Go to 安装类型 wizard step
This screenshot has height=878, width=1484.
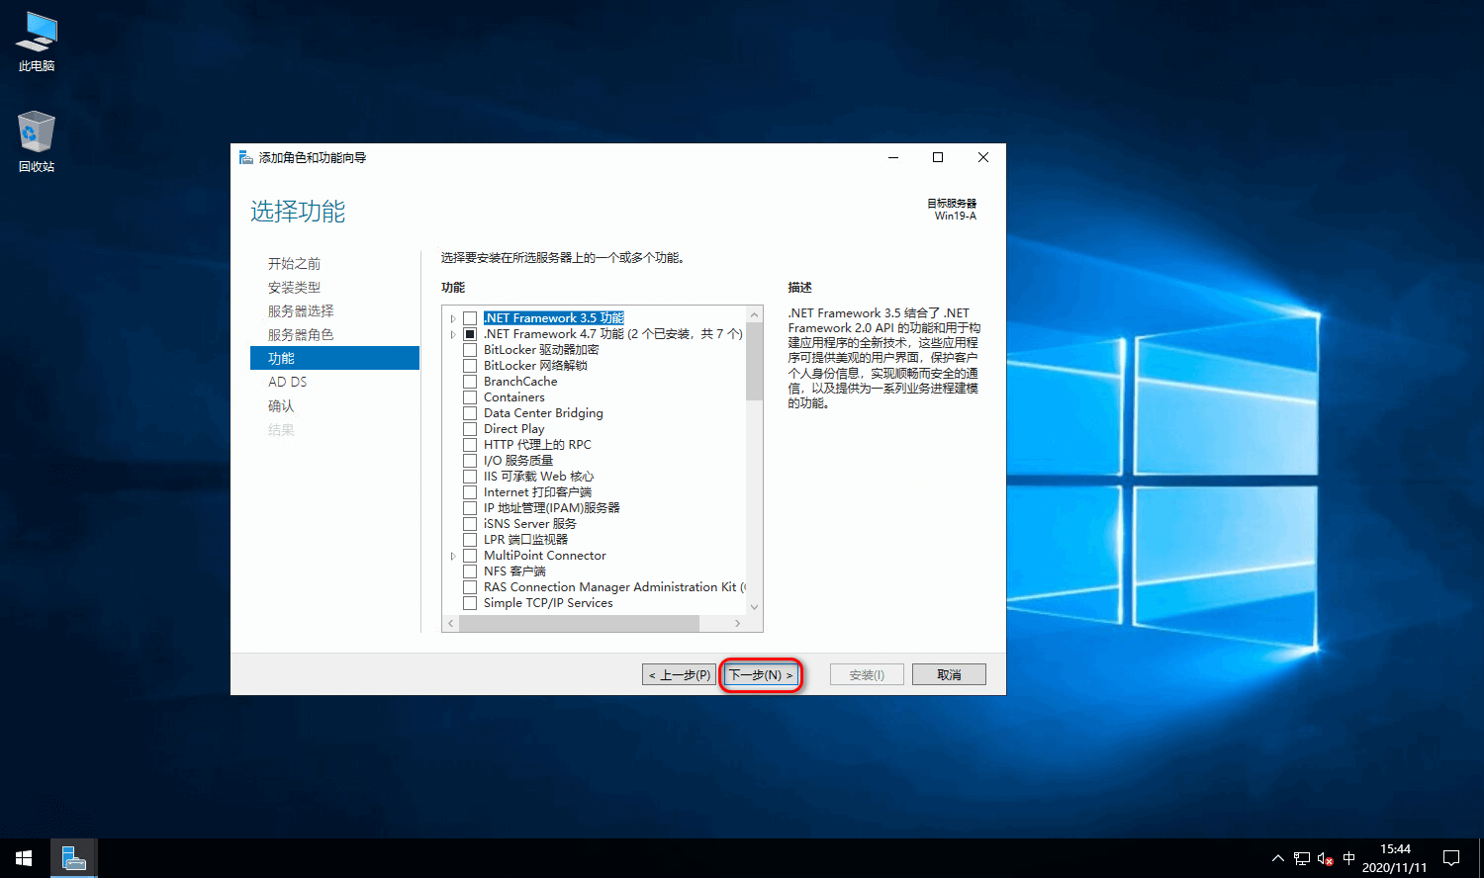pyautogui.click(x=294, y=288)
